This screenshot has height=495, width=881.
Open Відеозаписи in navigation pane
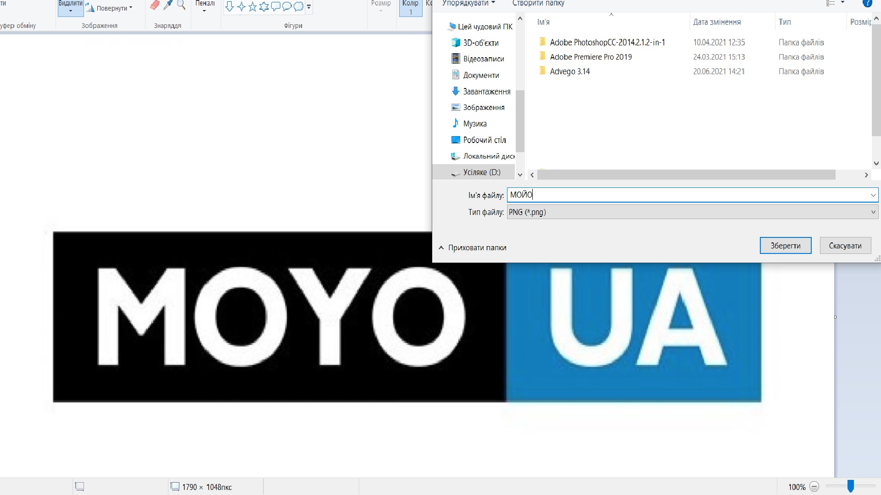478,59
